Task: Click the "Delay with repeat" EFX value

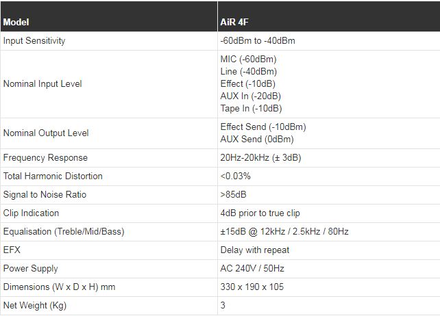Action: (254, 250)
